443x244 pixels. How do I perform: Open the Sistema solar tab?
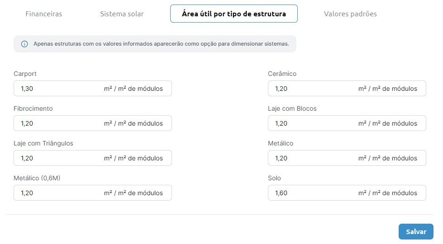[122, 14]
